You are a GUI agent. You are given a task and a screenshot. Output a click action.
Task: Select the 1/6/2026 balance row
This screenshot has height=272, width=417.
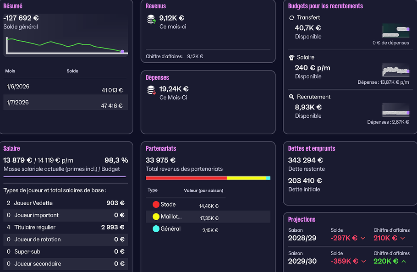click(x=66, y=87)
